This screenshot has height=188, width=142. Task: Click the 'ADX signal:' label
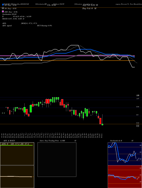click(7, 26)
